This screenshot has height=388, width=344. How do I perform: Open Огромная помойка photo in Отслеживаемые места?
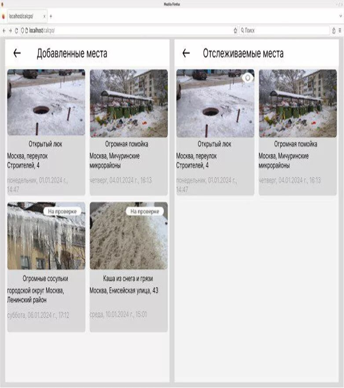tap(298, 103)
